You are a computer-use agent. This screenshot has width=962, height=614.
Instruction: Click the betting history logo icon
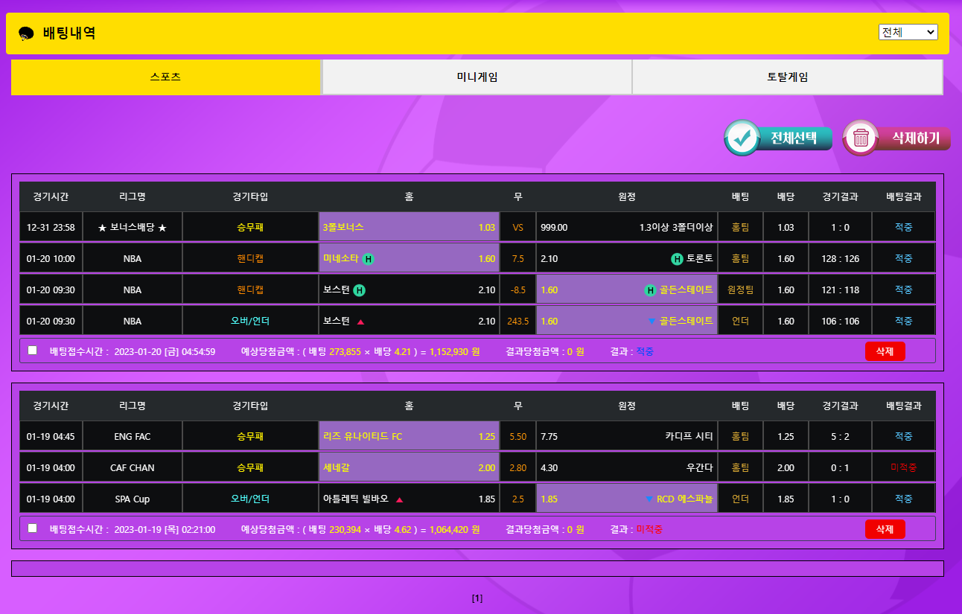coord(26,33)
